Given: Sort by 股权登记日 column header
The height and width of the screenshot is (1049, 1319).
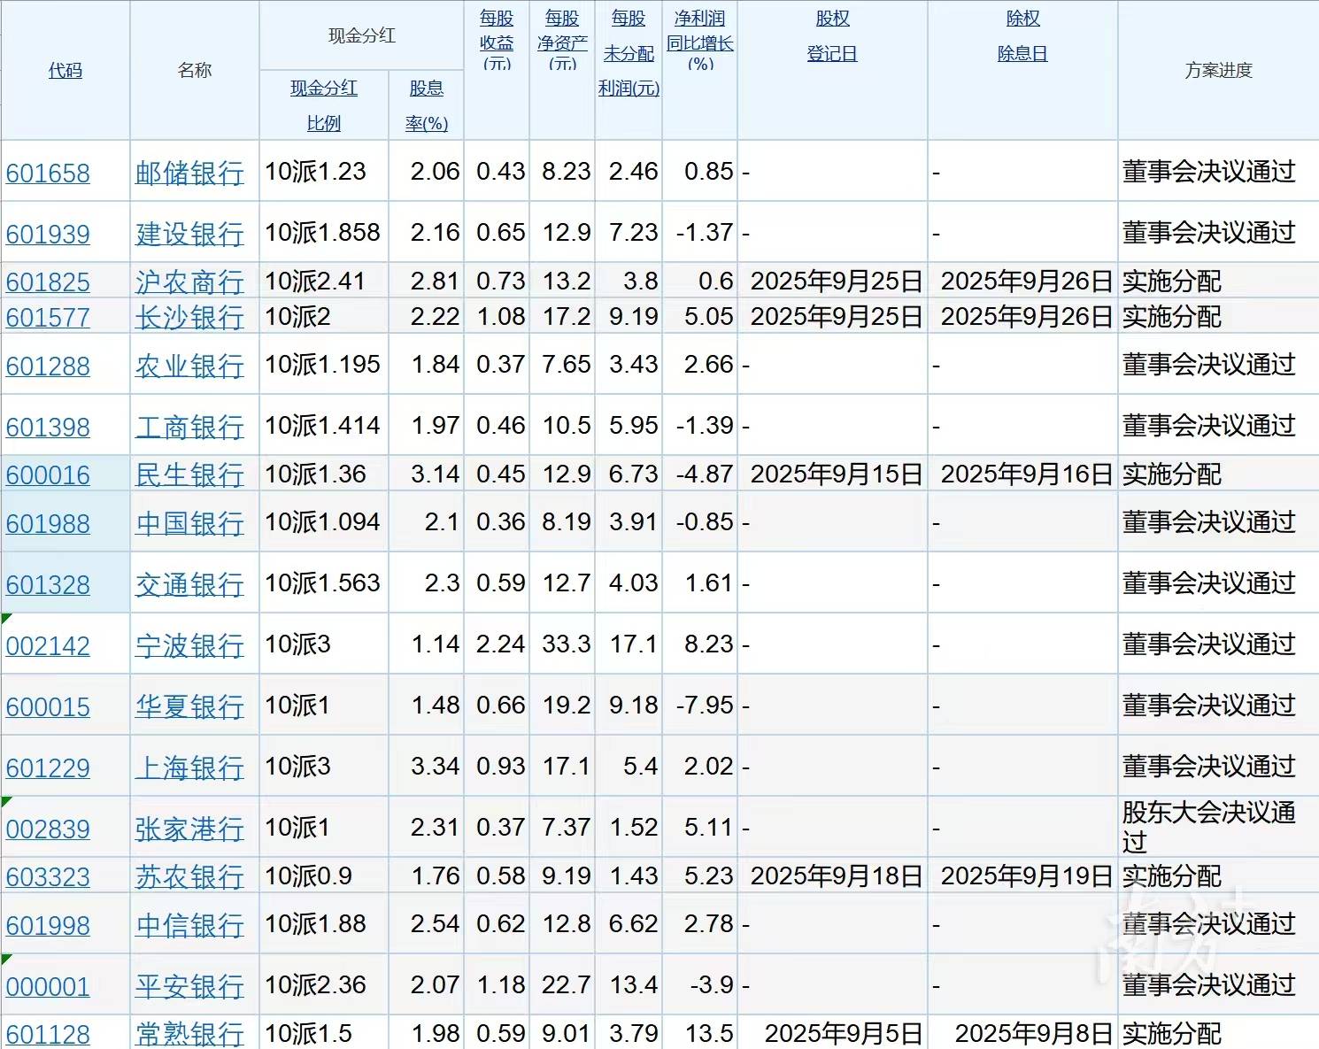Looking at the screenshot, I should click(x=832, y=35).
